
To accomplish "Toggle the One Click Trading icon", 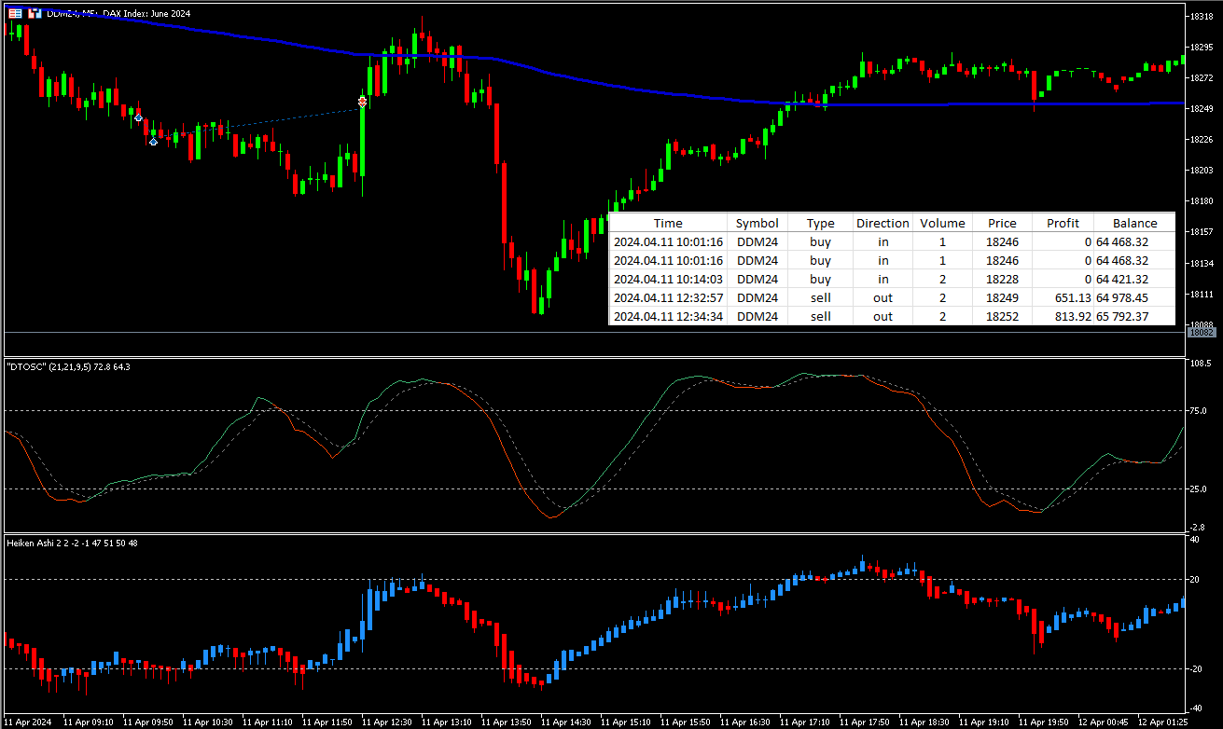I will pyautogui.click(x=35, y=13).
